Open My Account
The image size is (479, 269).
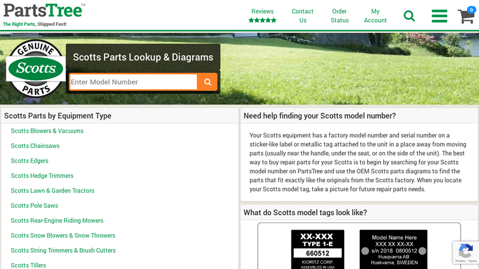point(375,16)
